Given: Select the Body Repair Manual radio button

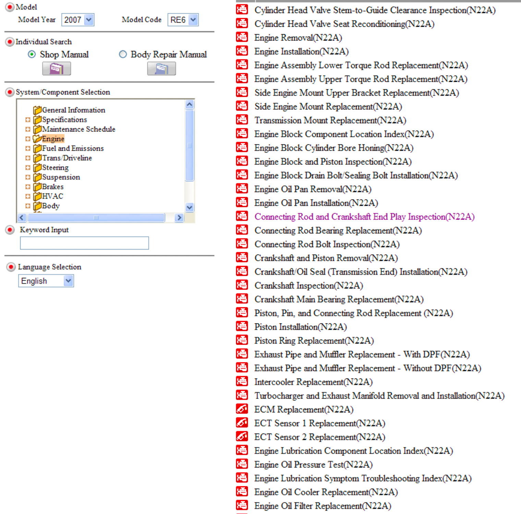Looking at the screenshot, I should [123, 54].
